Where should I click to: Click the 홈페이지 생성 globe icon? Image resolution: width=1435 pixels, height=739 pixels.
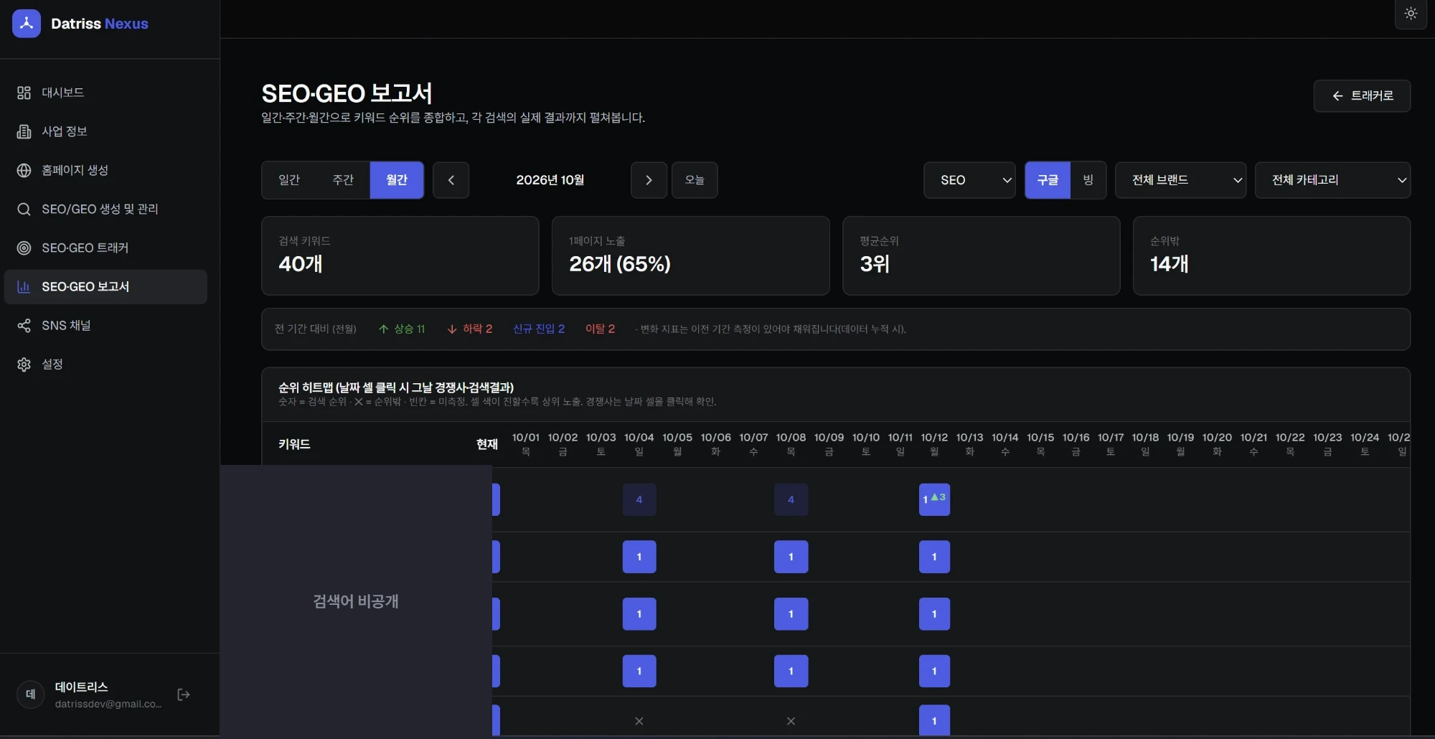click(x=24, y=170)
